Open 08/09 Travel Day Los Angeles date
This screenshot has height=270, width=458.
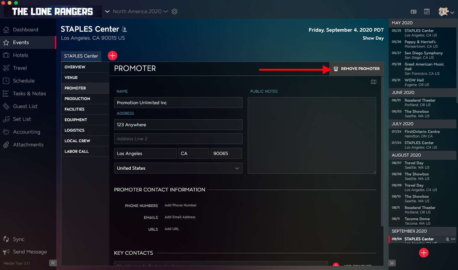422,188
